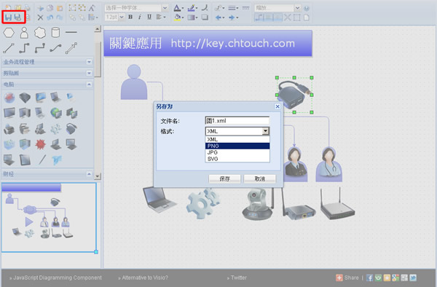Image resolution: width=437 pixels, height=287 pixels.
Task: Click the Cut scissors icon
Action: (40, 8)
